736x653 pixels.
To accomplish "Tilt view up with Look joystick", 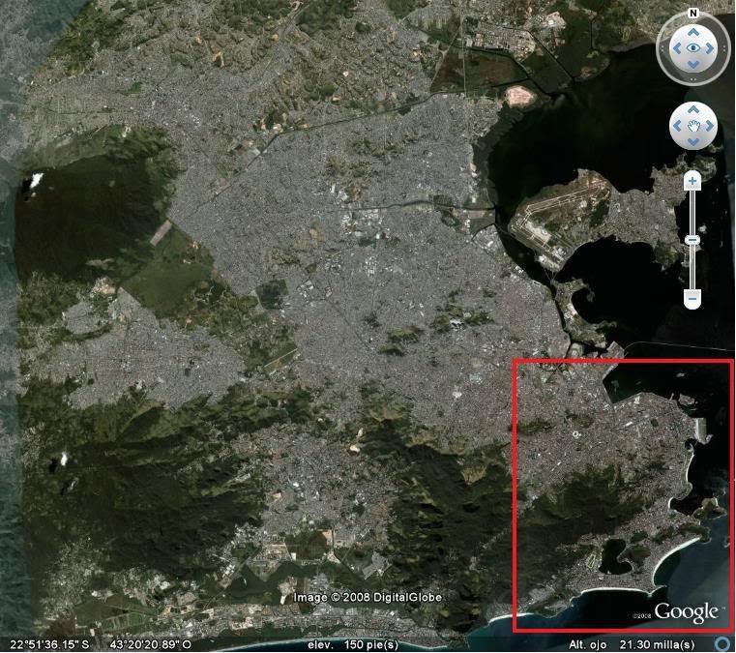I will (x=693, y=32).
